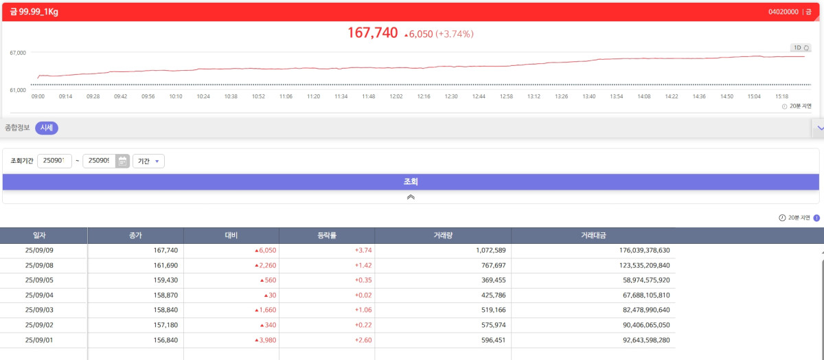Open the calendar date picker icon
This screenshot has height=360, width=824.
click(122, 161)
